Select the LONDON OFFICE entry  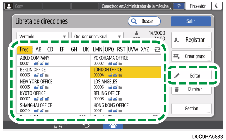[x=126, y=72]
